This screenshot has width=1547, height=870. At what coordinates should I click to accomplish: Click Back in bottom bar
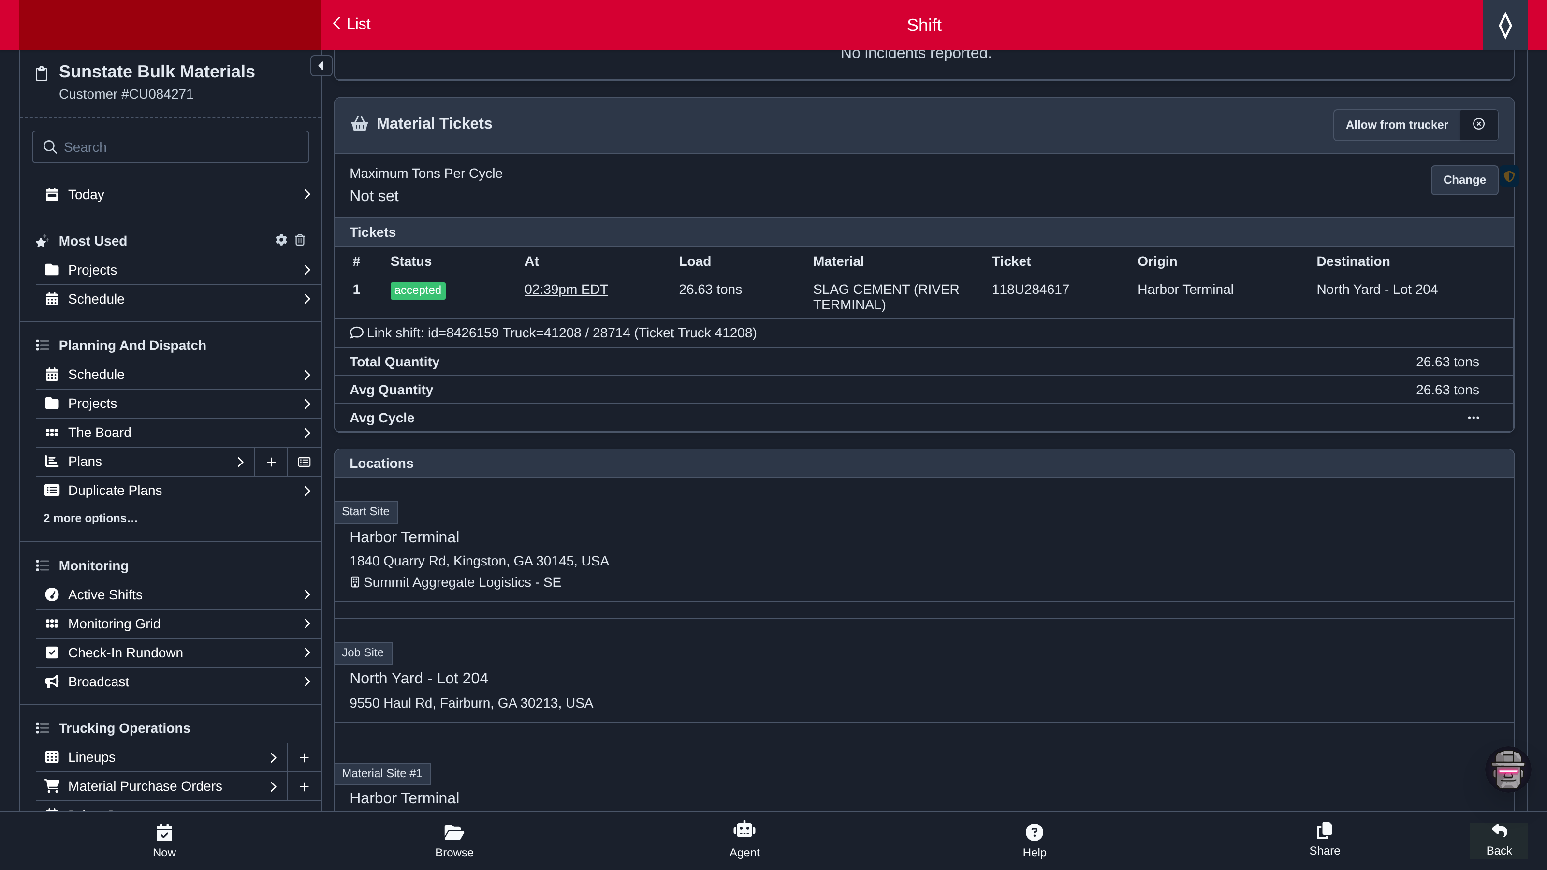pos(1498,840)
